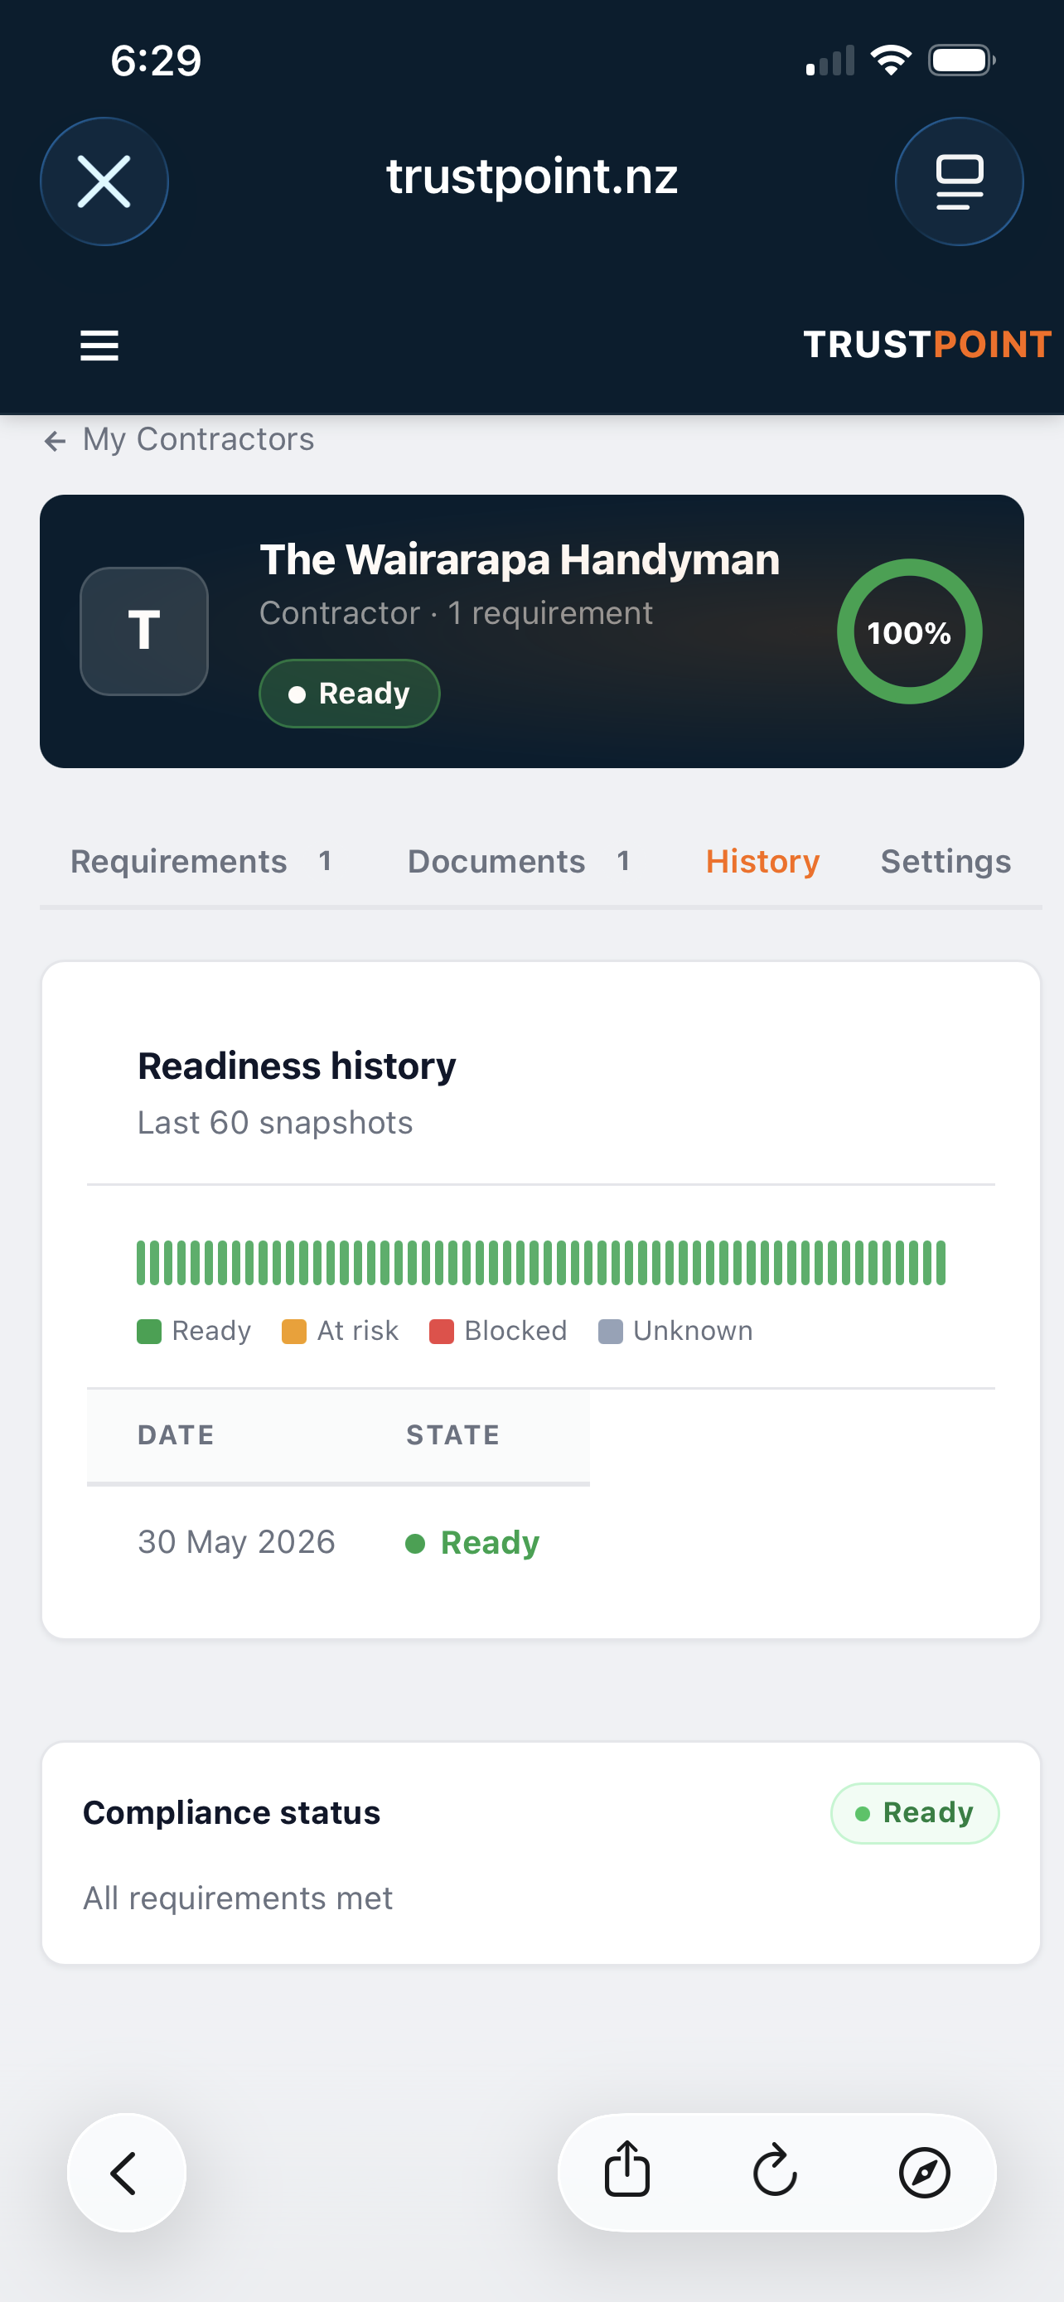Screen dimensions: 1064x2302
Task: Go back to My Contractors
Action: coord(180,440)
